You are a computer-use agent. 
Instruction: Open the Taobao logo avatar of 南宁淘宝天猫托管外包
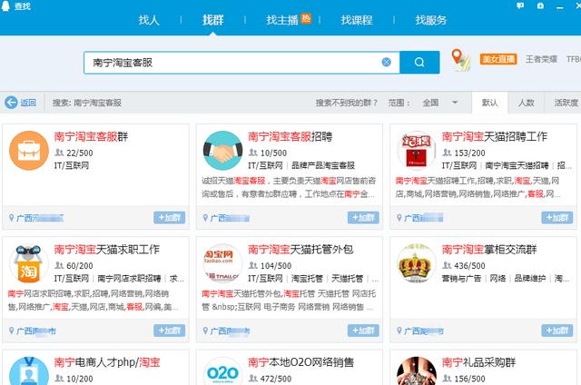tap(222, 263)
